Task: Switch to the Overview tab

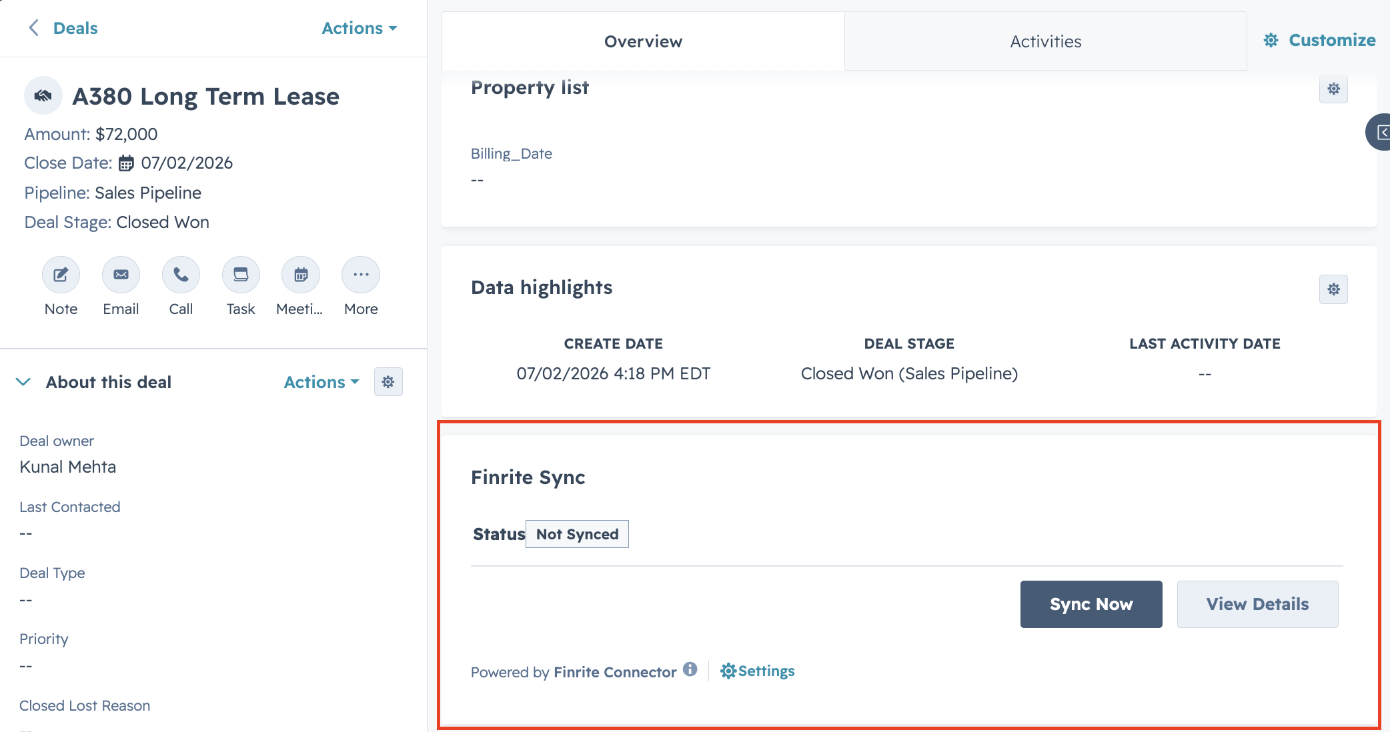Action: tap(643, 41)
